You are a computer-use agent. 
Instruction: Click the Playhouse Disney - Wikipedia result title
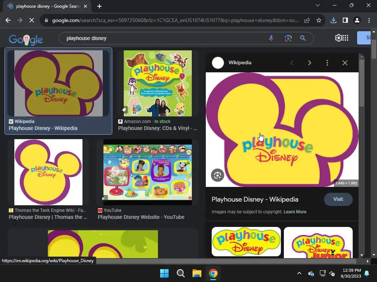43,128
